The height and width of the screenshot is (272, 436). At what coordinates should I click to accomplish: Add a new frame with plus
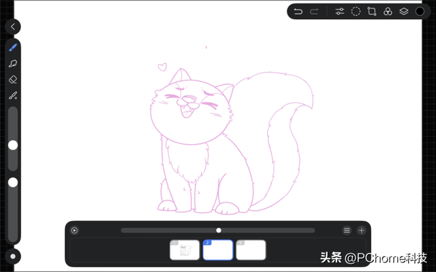coord(362,230)
